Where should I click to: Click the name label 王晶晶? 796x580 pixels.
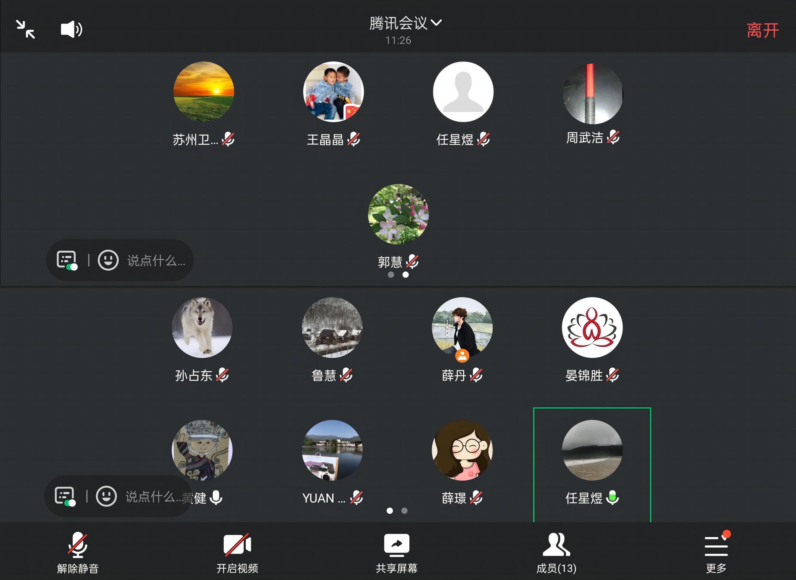(x=325, y=140)
